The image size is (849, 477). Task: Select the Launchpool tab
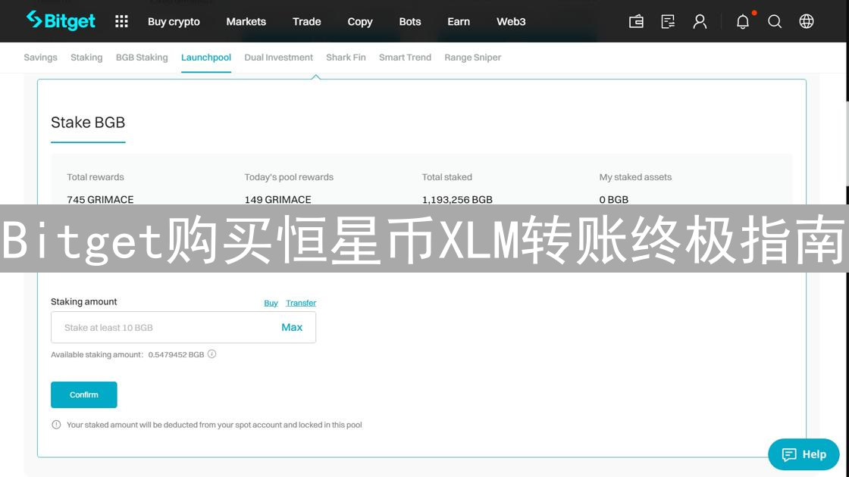coord(206,58)
